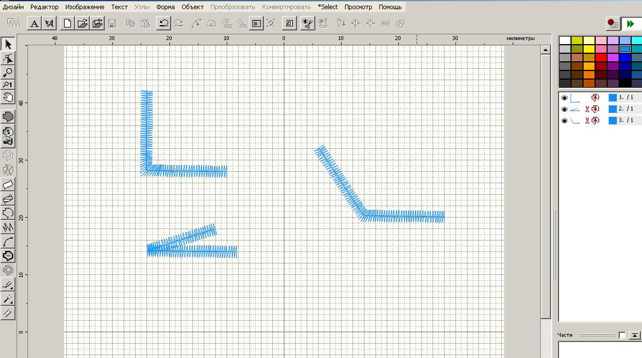Viewport: 642px width, 358px height.
Task: Pick the selected light blue swatch
Action: tap(625, 49)
